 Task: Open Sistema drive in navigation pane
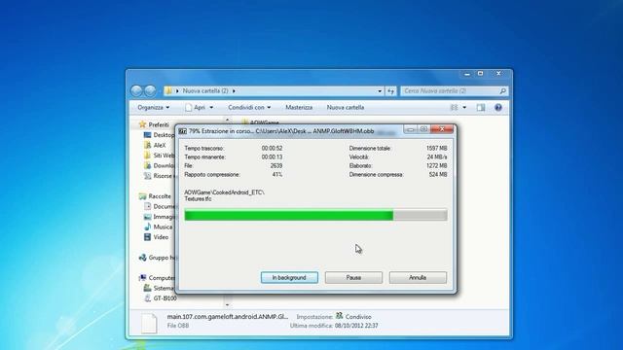click(x=164, y=288)
